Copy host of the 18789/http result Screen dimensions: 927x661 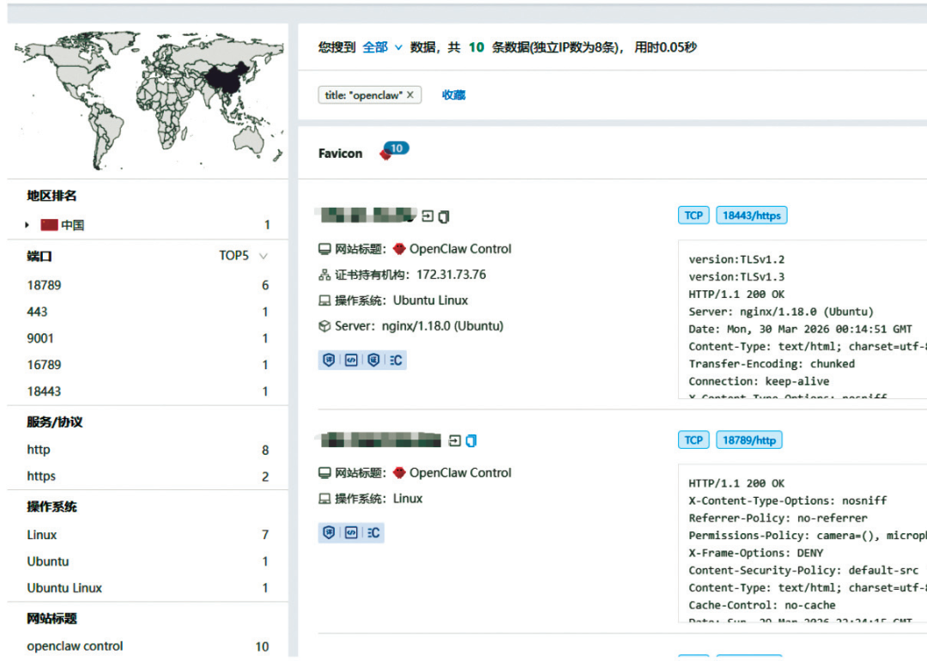point(471,441)
